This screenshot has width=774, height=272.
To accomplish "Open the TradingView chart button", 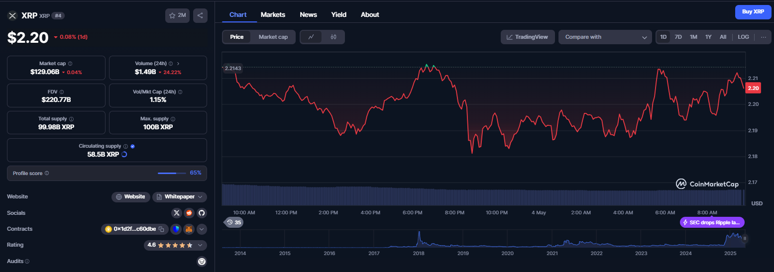I will pyautogui.click(x=528, y=37).
